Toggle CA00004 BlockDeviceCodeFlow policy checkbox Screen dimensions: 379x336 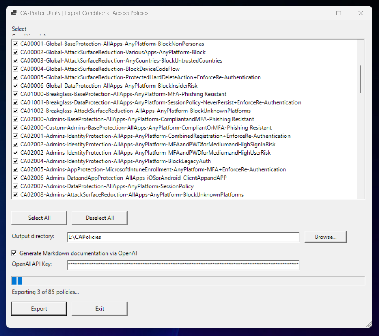[x=15, y=69]
